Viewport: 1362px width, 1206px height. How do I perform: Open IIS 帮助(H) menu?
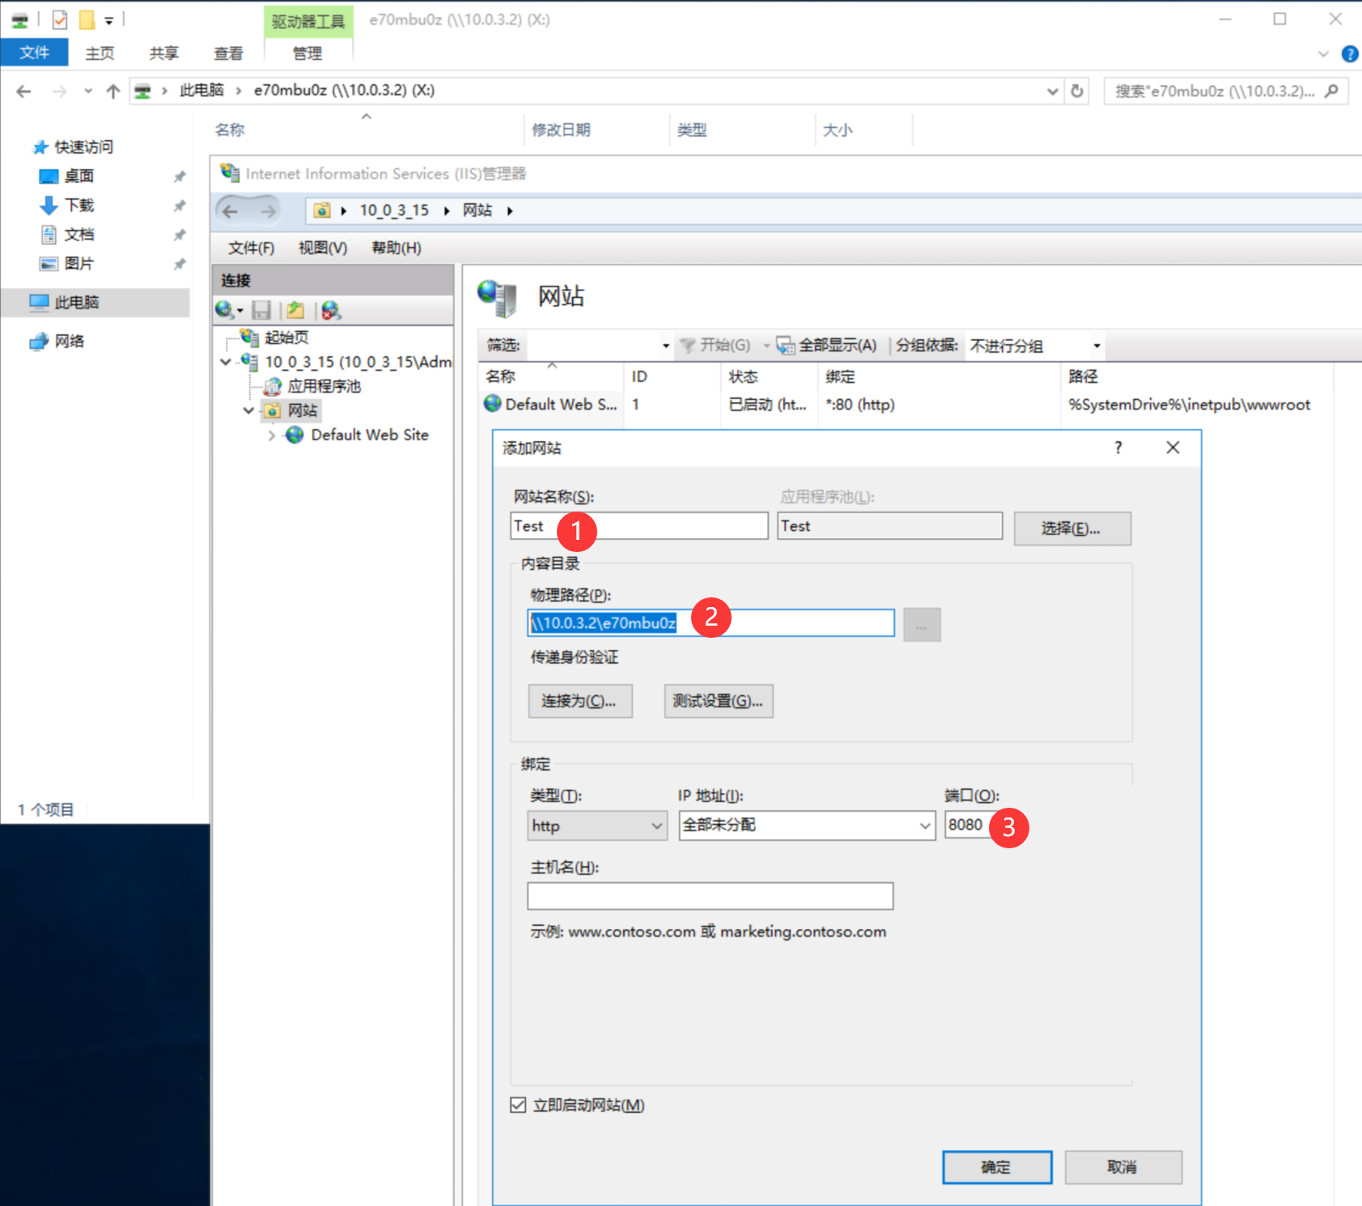(x=397, y=248)
